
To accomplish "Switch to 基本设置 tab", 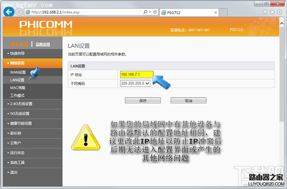I will tap(19, 44).
